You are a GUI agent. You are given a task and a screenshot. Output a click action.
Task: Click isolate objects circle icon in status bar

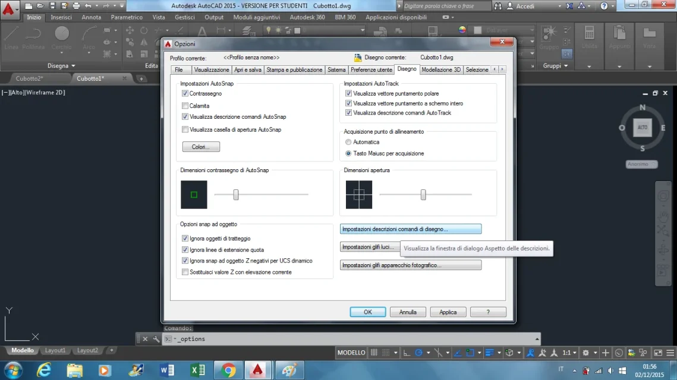point(619,353)
